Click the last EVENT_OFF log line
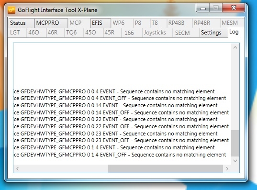The width and height of the screenshot is (257, 190). tap(120, 155)
